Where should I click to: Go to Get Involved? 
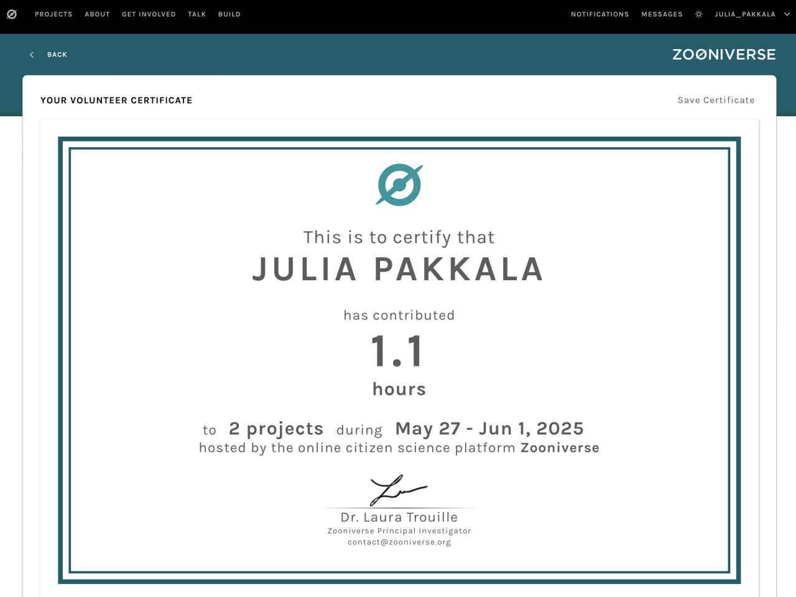(149, 14)
